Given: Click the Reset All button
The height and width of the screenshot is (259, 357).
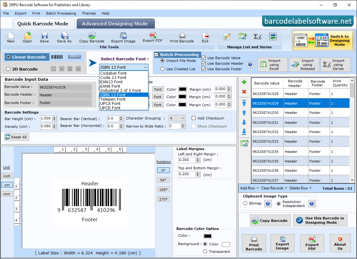Looking at the screenshot, I should [17, 137].
